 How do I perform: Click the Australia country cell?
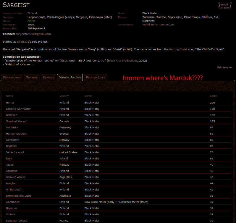tap(65, 196)
